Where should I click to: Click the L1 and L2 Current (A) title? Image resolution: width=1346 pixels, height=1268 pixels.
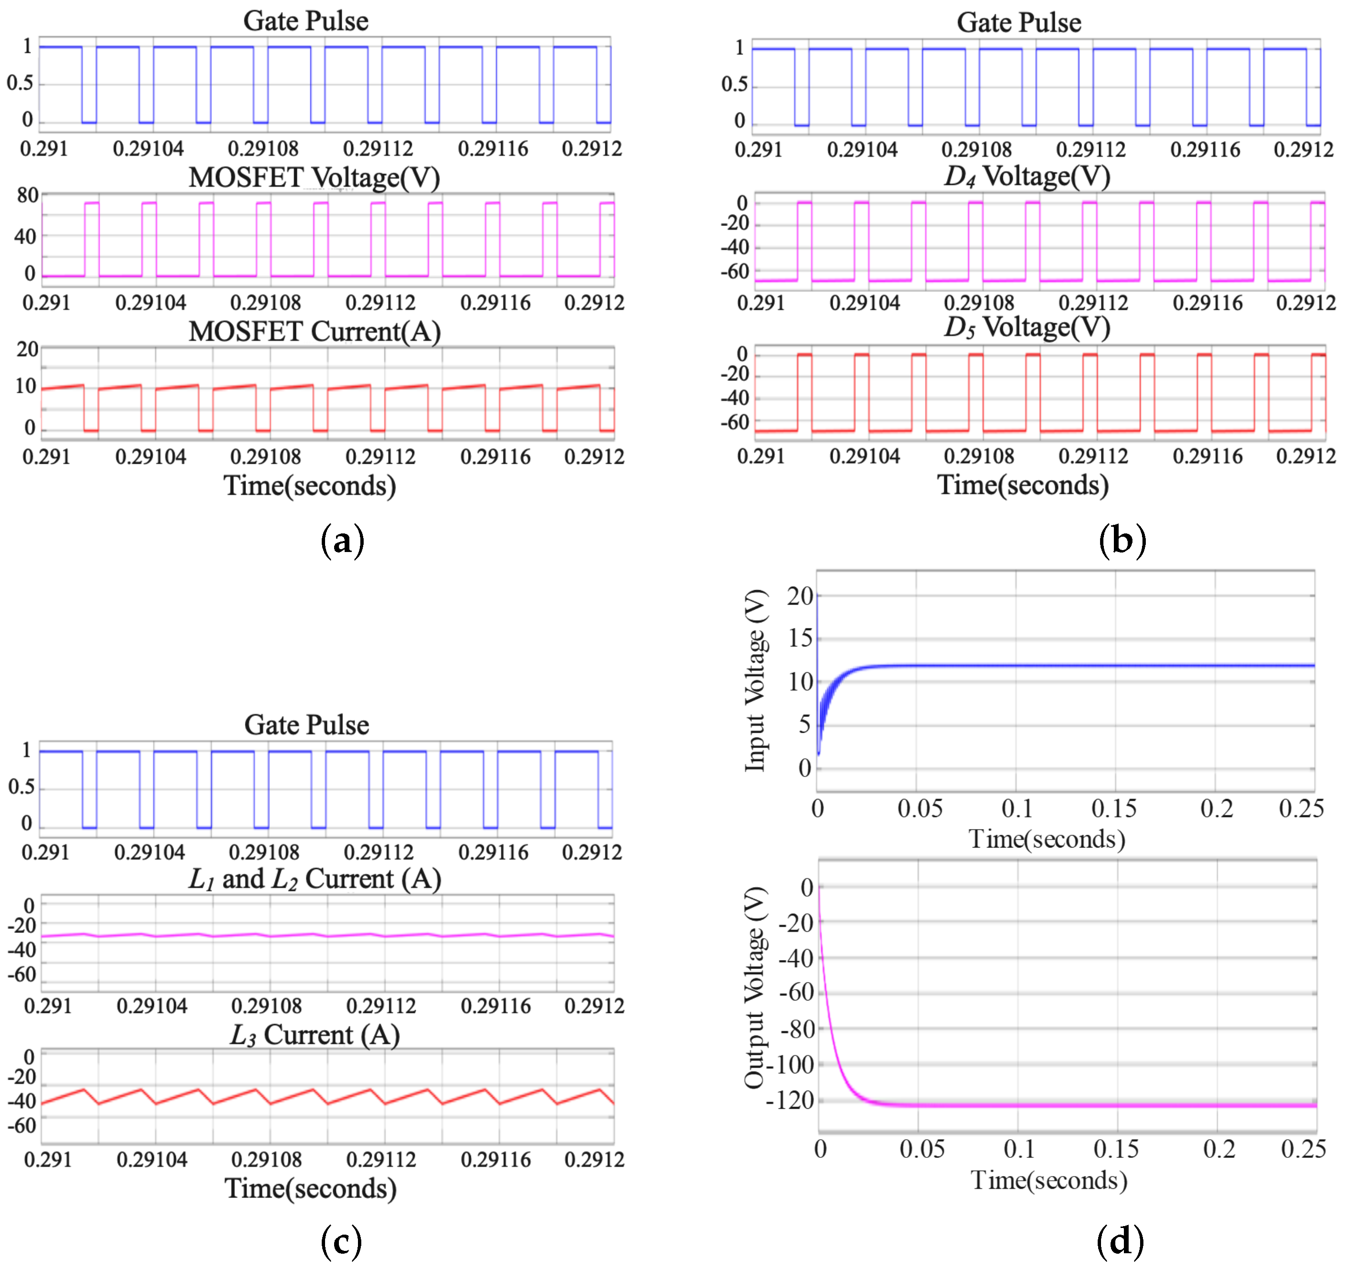(315, 879)
